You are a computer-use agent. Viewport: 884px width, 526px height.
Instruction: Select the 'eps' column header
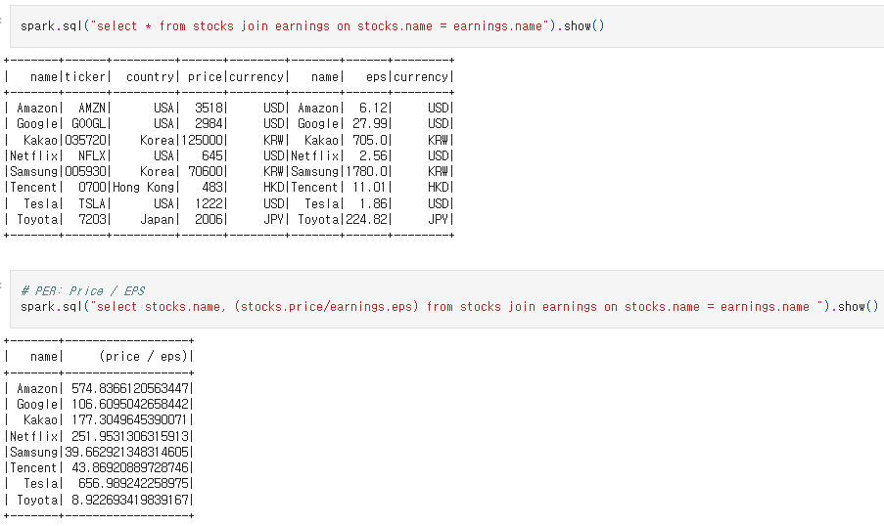tap(376, 77)
